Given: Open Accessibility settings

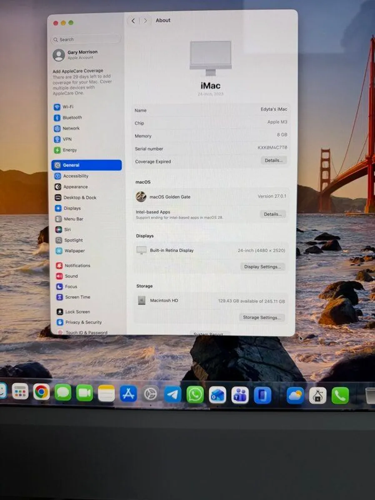Looking at the screenshot, I should (x=71, y=176).
